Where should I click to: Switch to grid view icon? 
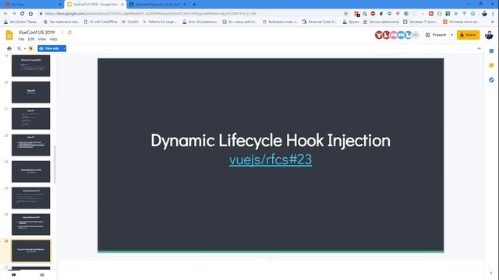point(42,275)
